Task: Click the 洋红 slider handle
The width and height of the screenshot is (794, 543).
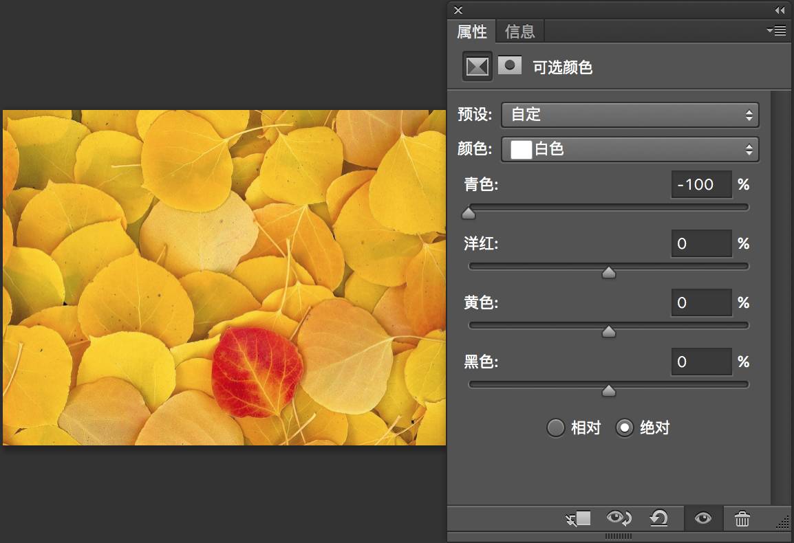Action: [609, 272]
